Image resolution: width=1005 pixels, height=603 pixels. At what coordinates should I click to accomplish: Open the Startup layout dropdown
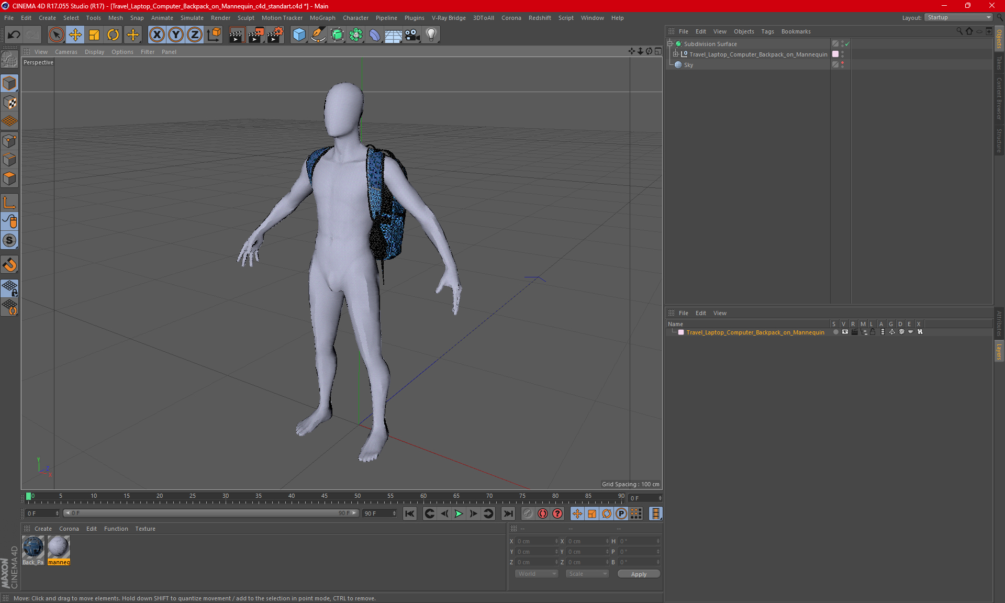point(959,17)
